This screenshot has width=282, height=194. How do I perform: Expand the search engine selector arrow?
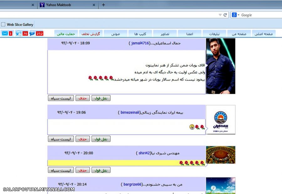coord(238,15)
